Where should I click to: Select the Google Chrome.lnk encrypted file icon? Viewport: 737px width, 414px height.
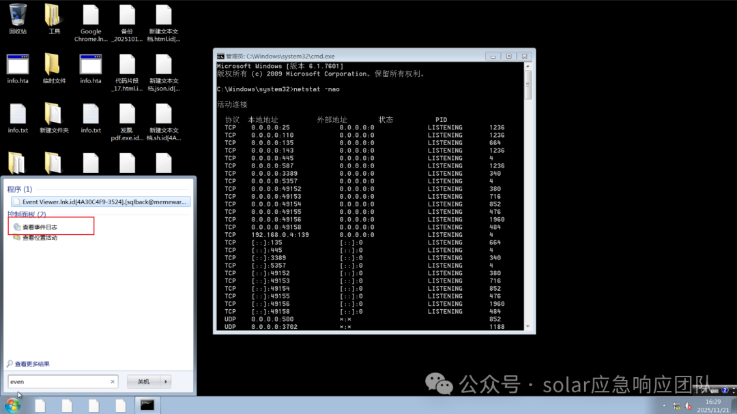[91, 22]
